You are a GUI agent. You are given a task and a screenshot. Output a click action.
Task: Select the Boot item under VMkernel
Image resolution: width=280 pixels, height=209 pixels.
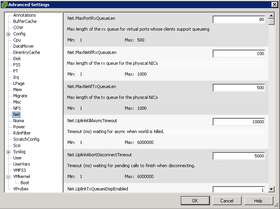click(25, 183)
